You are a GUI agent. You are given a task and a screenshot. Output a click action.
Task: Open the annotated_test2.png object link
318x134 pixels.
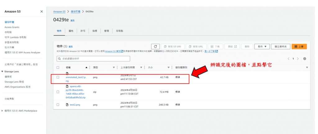pos(76,79)
